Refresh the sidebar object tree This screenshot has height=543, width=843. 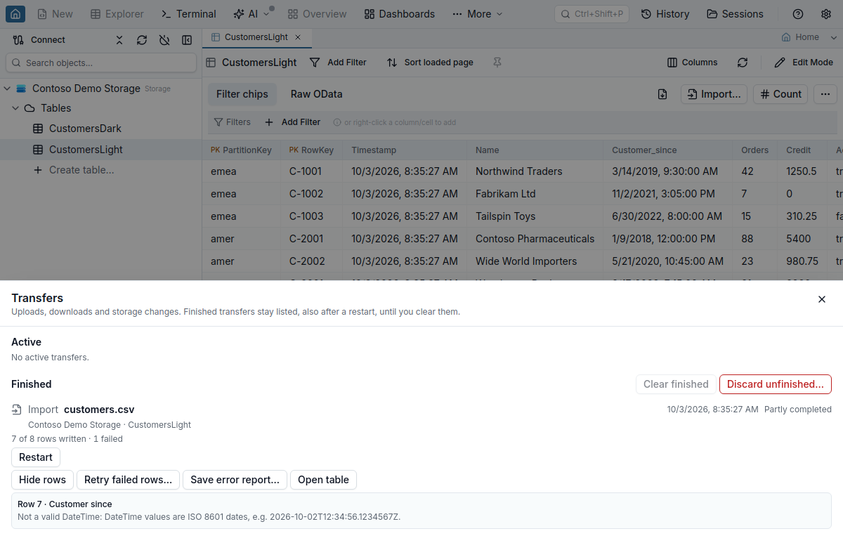coord(142,40)
